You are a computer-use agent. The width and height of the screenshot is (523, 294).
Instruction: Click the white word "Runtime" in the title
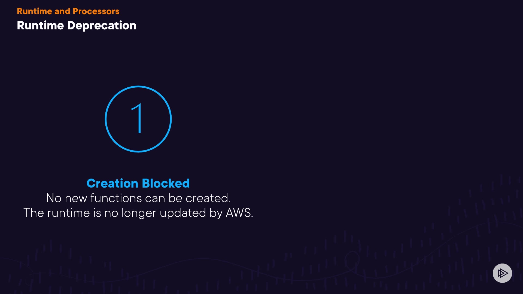pos(40,26)
